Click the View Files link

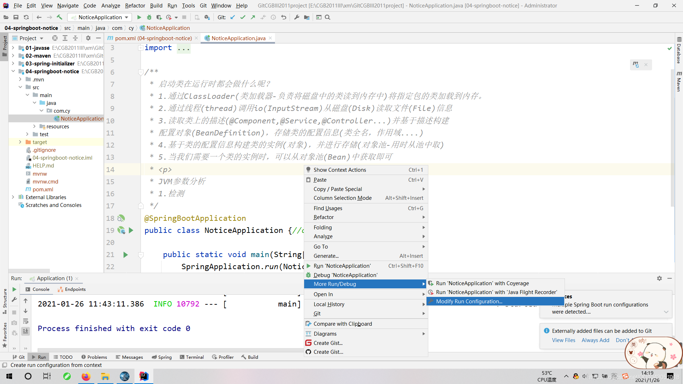(x=563, y=340)
